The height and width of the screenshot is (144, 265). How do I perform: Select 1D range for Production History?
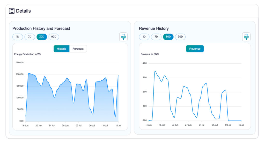click(18, 37)
